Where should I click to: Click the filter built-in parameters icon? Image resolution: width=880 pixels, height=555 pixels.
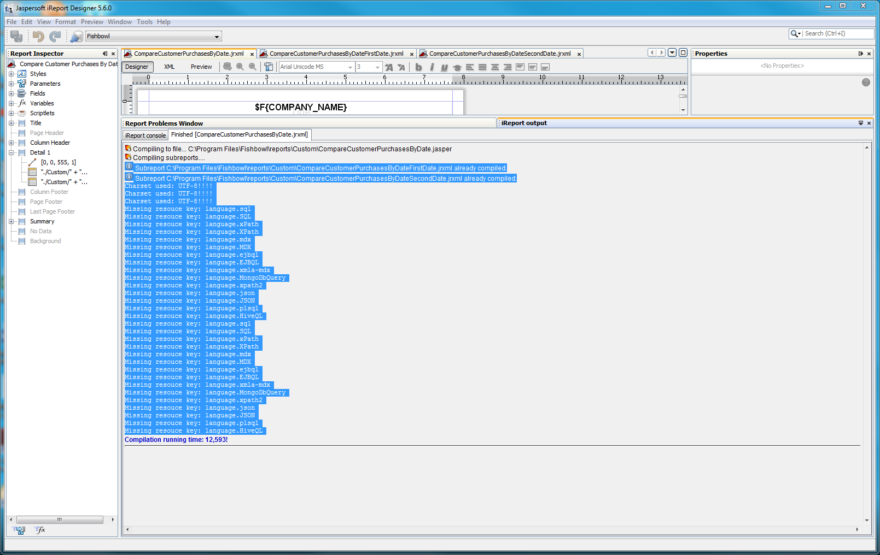click(x=19, y=530)
